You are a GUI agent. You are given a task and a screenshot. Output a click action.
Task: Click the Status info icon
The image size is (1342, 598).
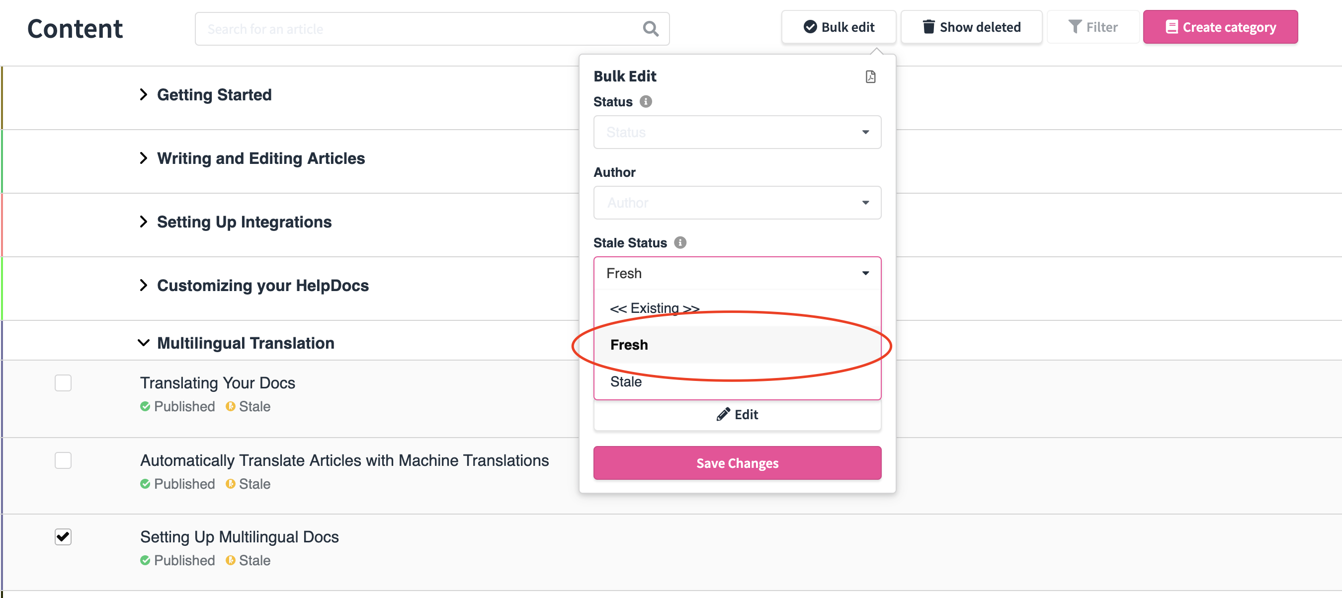coord(645,101)
